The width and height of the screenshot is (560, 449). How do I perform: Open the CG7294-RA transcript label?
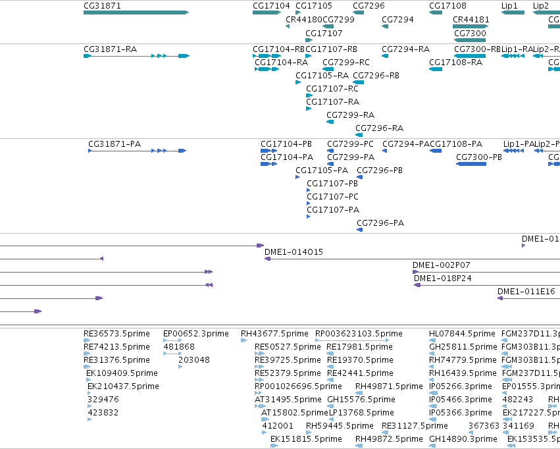[406, 49]
